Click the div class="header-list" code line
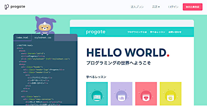The width and height of the screenshot is (207, 110). 37,72
